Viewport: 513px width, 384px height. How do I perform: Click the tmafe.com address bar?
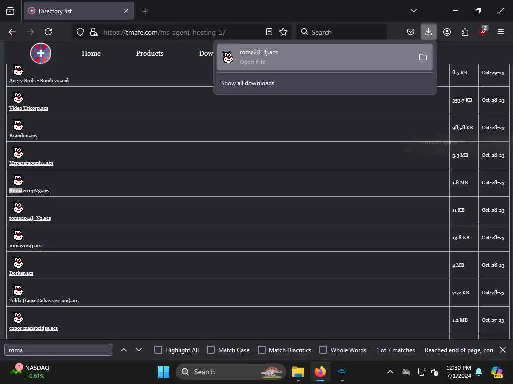181,32
